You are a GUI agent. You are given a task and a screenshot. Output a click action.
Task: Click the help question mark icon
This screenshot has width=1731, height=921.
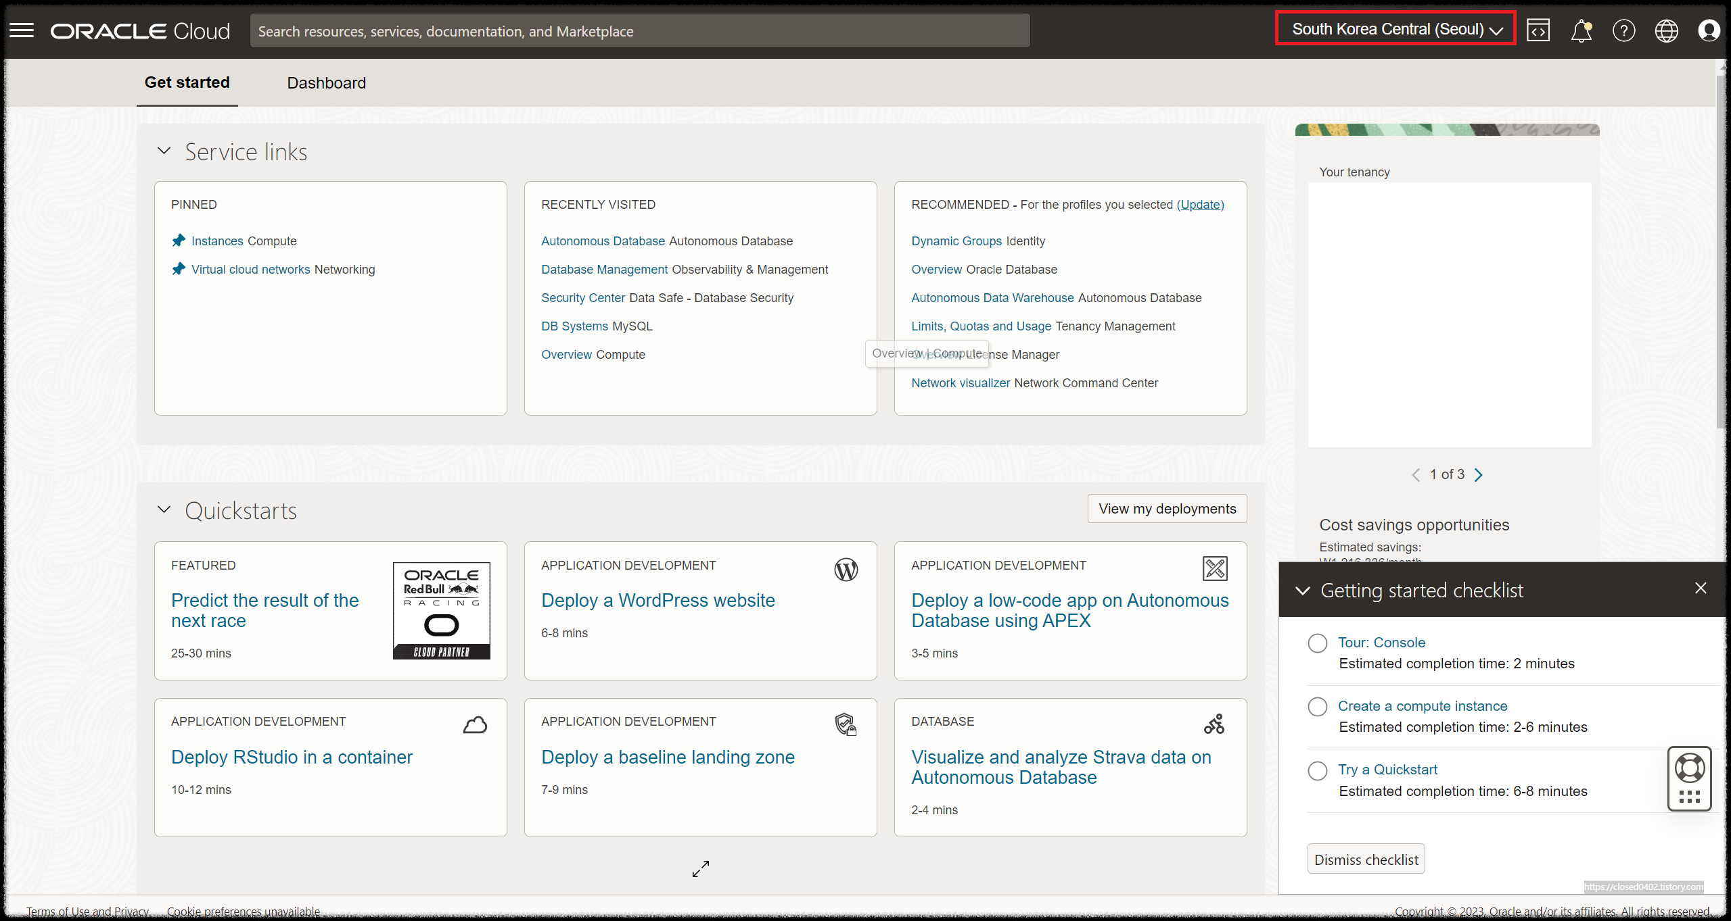click(x=1623, y=30)
